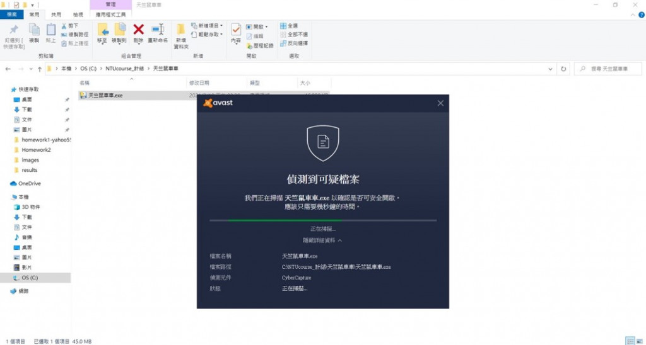Screen dimensions: 646x345
Task: Click the quick access toolbar new folder icon
Action: pyautogui.click(x=25, y=5)
